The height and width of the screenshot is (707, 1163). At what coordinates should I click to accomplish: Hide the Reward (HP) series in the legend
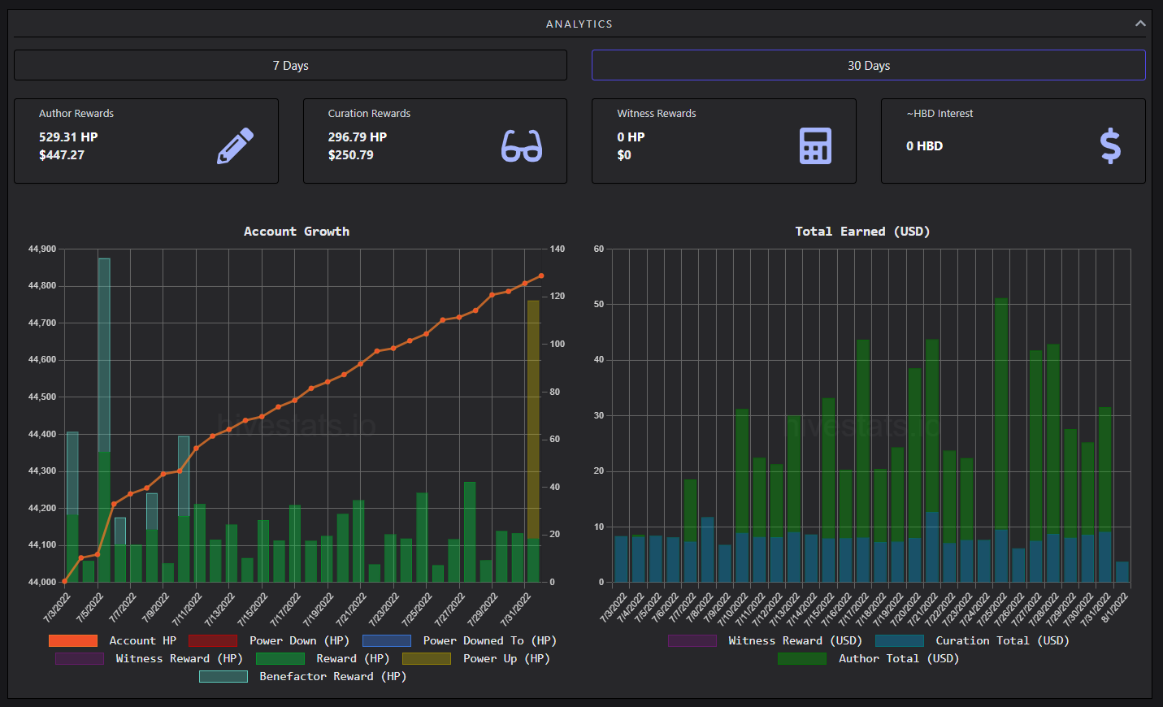point(323,658)
